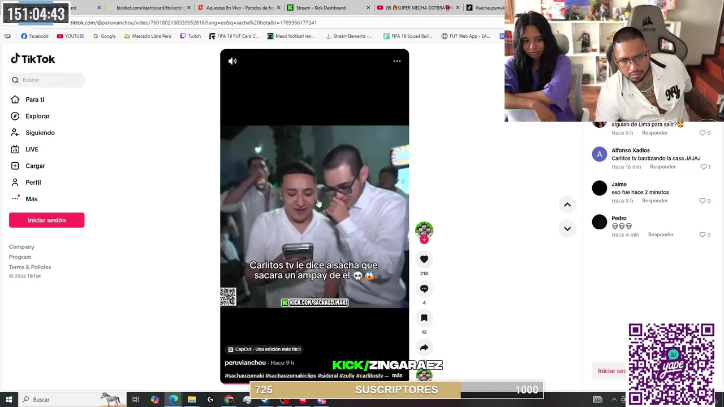Like Pedro's comment heart

pyautogui.click(x=703, y=235)
